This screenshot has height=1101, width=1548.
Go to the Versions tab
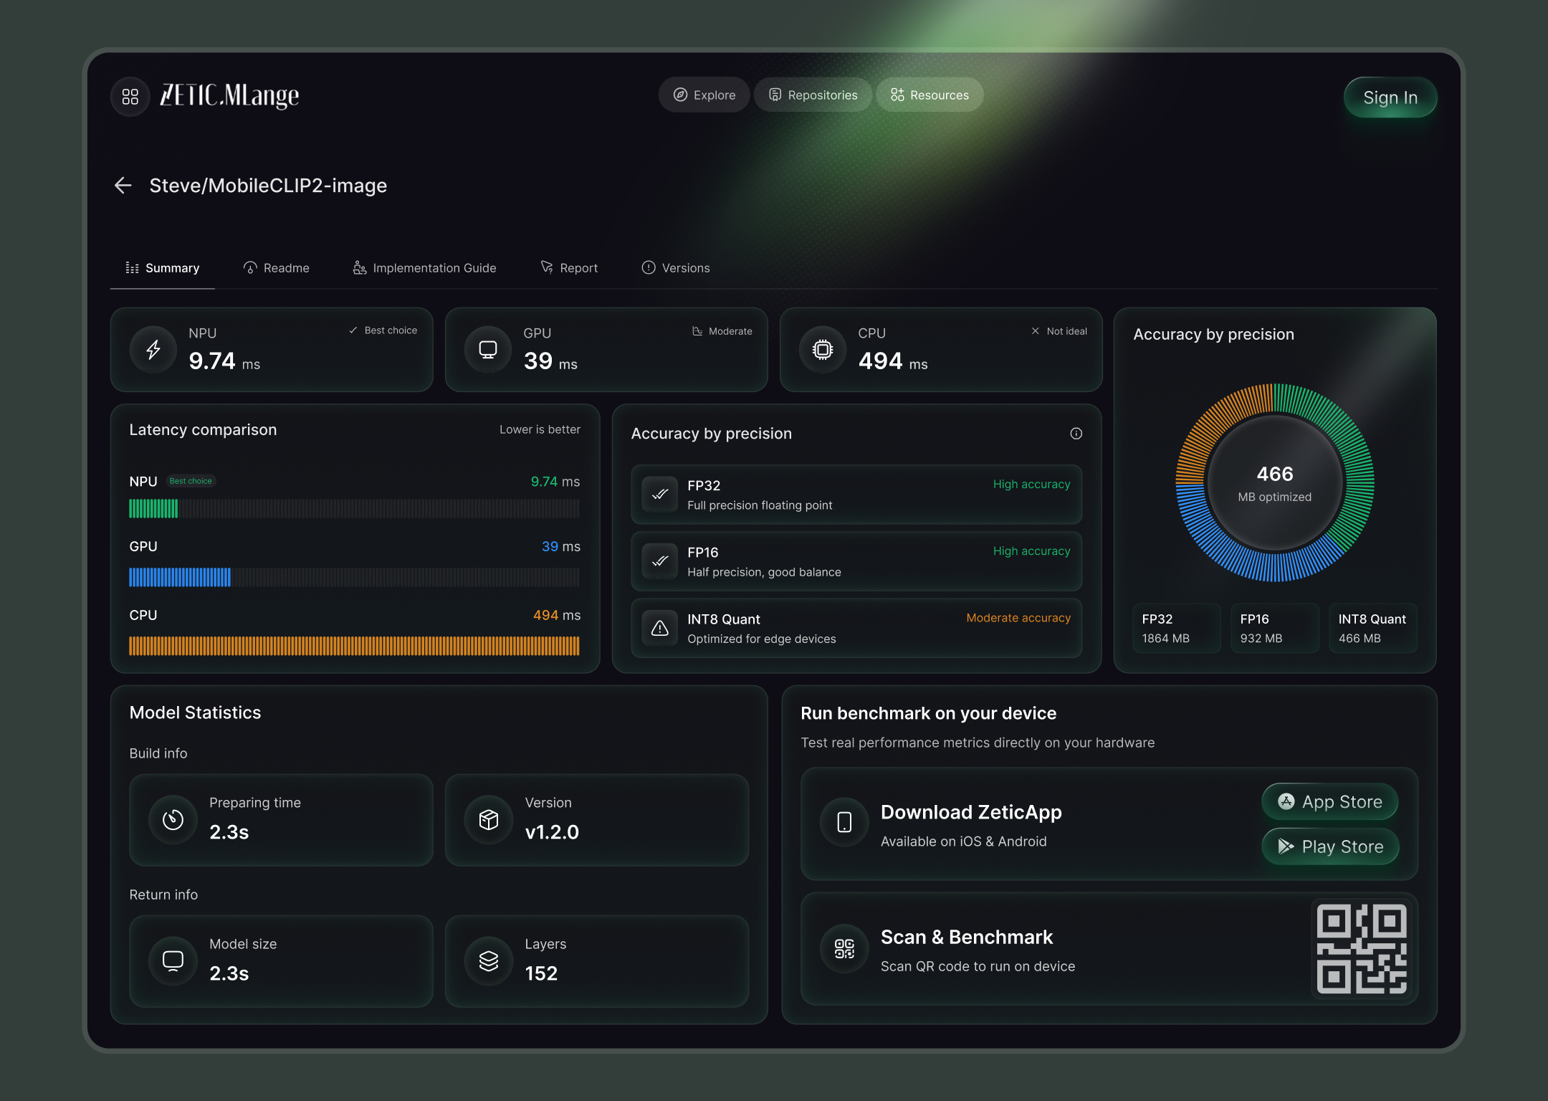pos(676,268)
